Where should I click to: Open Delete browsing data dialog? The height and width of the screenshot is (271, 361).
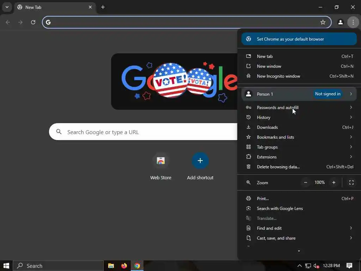coord(299,167)
